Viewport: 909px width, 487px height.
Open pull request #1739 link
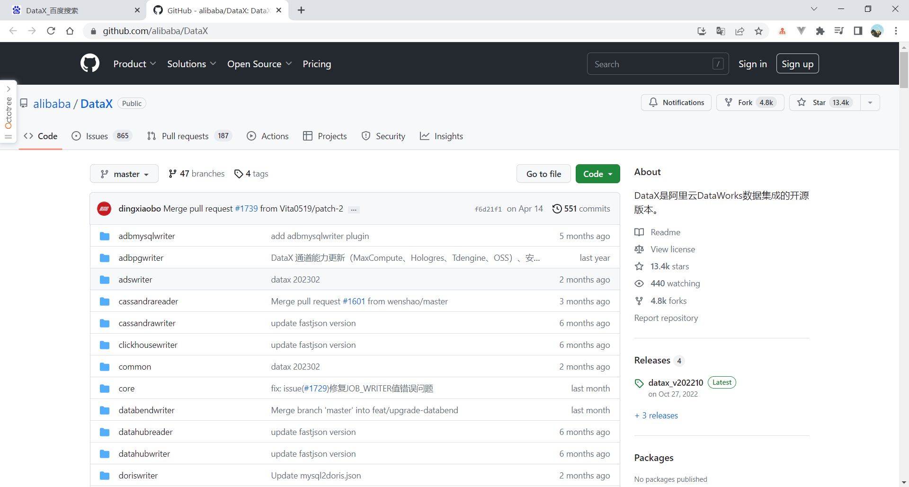point(246,209)
